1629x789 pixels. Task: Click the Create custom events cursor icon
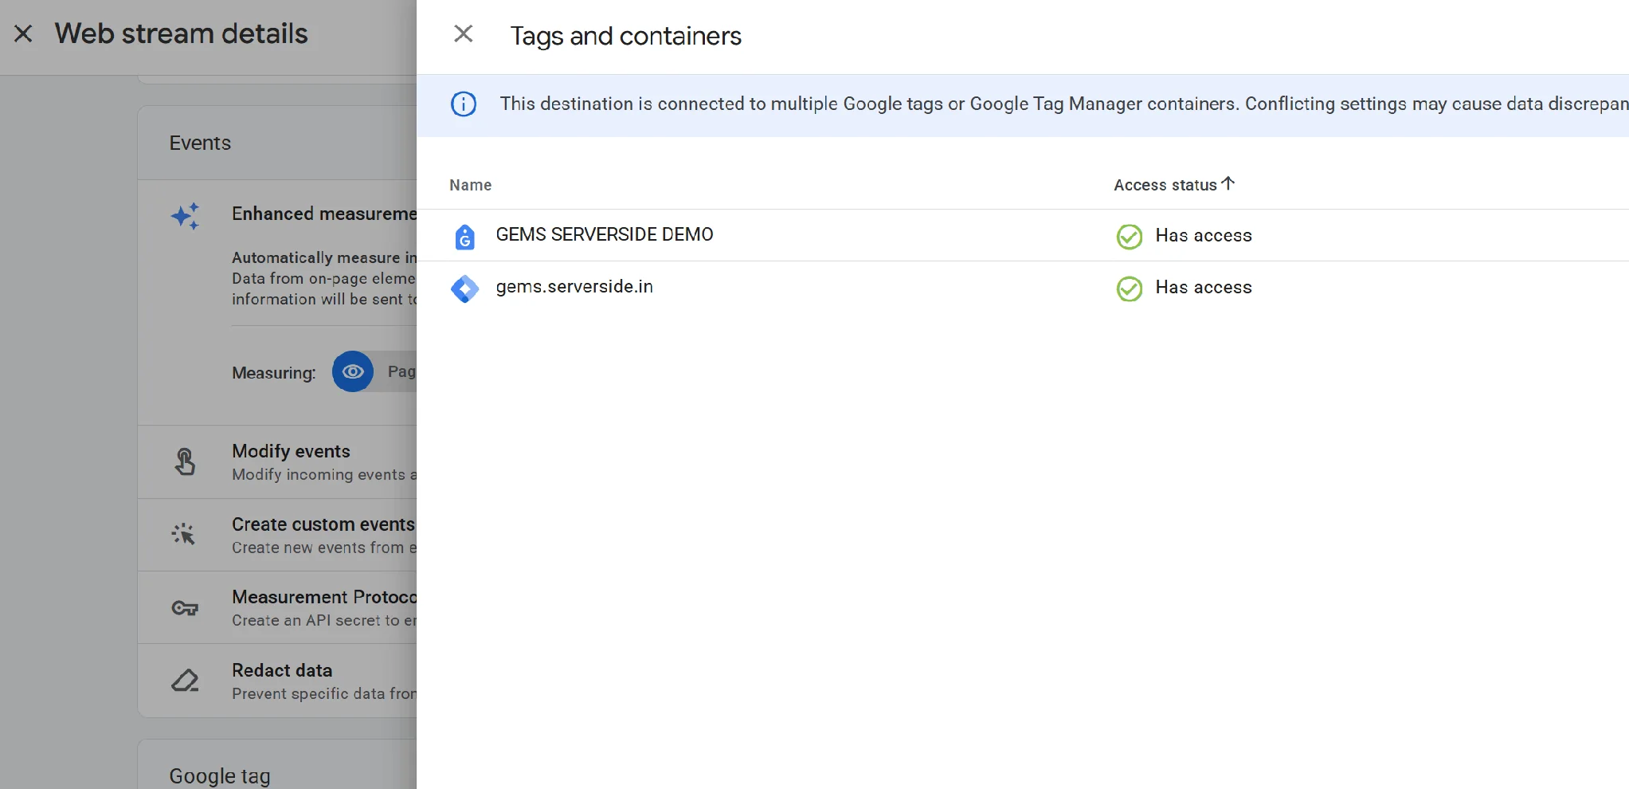[x=183, y=534]
